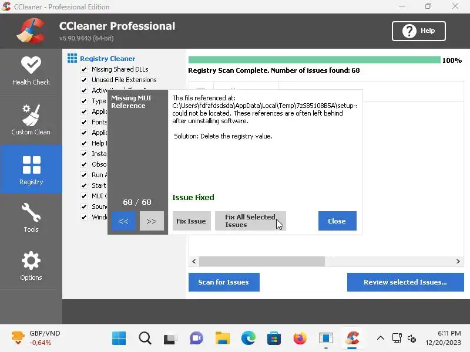Viewport: 470px width, 352px height.
Task: Launch Microsoft Edge from the taskbar
Action: (248, 339)
